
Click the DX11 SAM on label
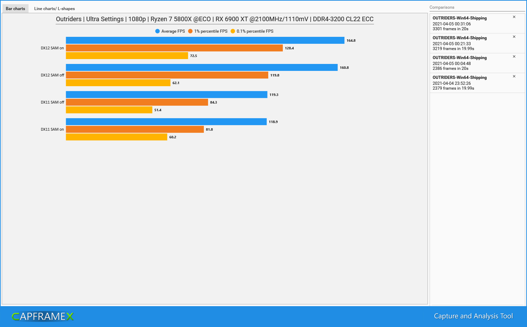52,130
